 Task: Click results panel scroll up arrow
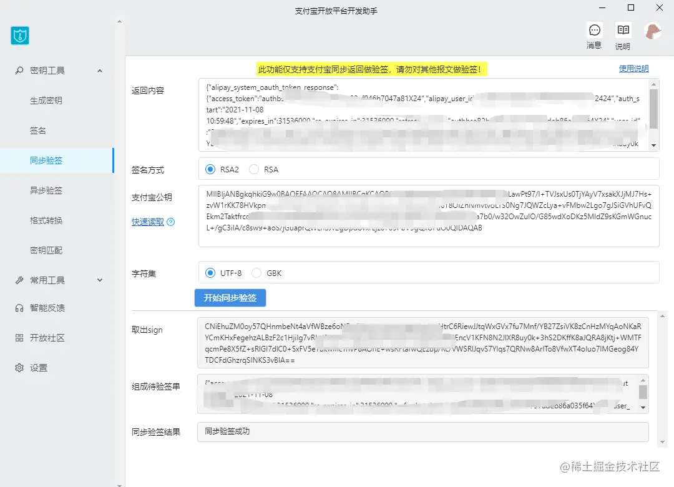pyautogui.click(x=662, y=316)
